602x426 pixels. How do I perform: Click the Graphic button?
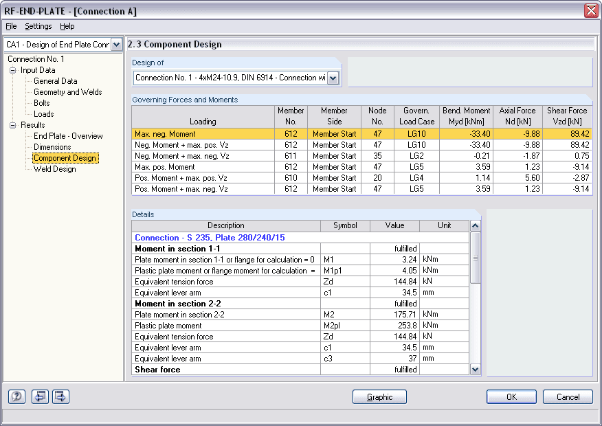coord(379,397)
